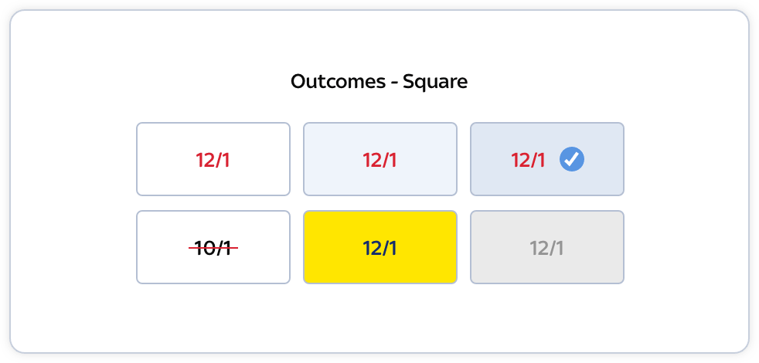This screenshot has width=759, height=363.
Task: Click the word "Square" in the title
Action: [x=435, y=81]
